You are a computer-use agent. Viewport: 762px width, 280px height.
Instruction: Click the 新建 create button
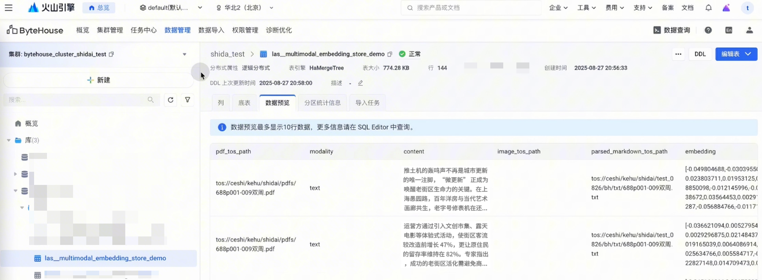tap(99, 80)
